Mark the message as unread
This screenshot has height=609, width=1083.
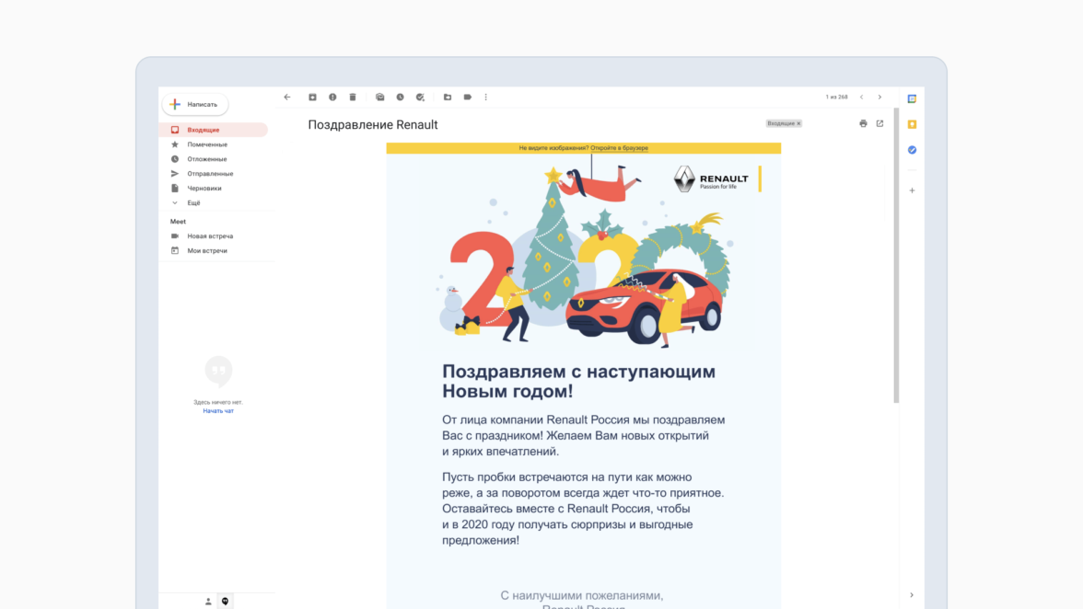click(x=380, y=97)
